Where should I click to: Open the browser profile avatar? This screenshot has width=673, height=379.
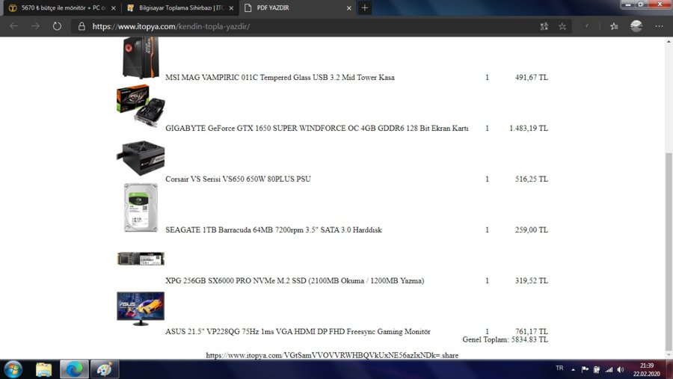point(636,26)
